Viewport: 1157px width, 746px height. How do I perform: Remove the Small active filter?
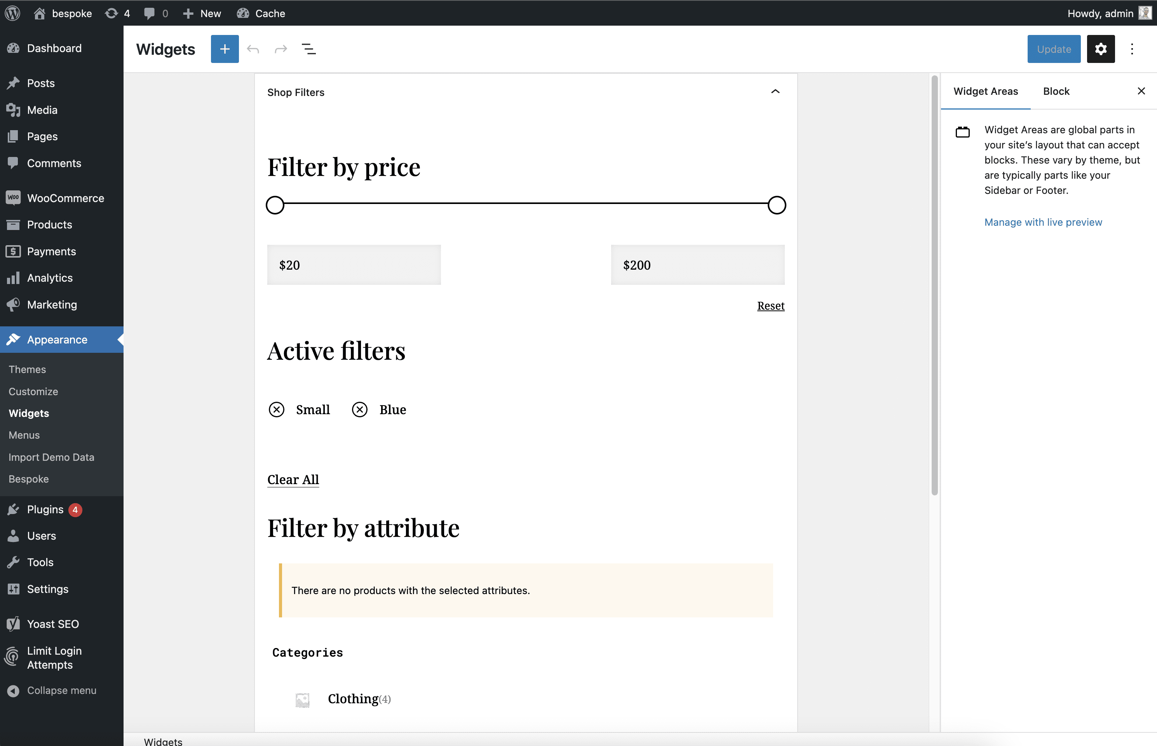click(277, 409)
